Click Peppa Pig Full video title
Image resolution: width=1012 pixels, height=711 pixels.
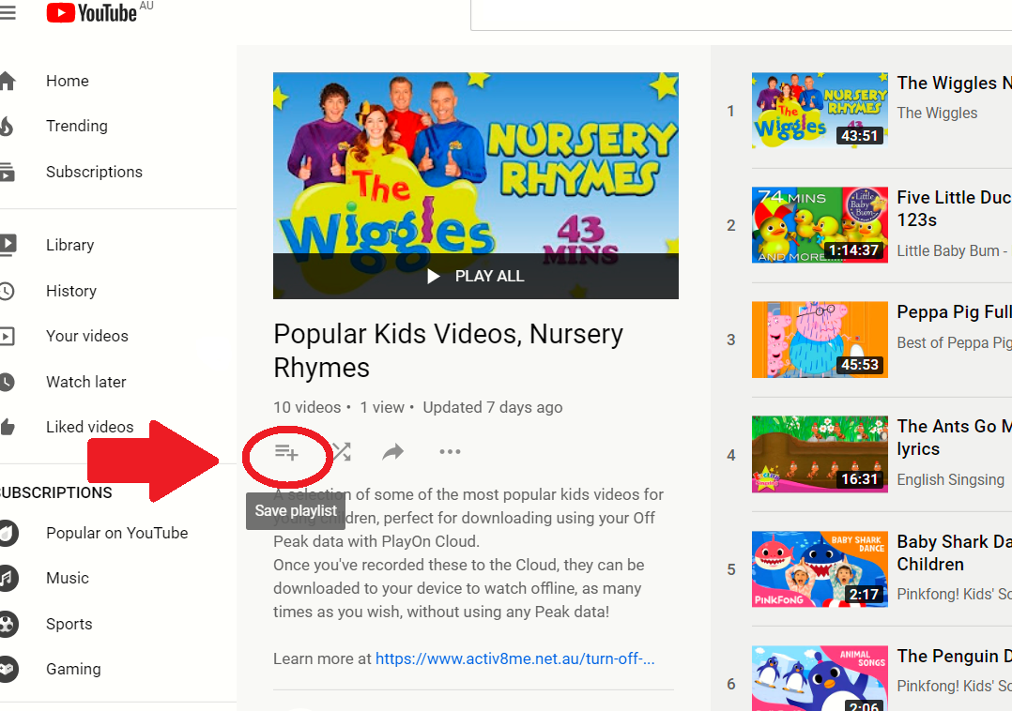click(x=954, y=312)
